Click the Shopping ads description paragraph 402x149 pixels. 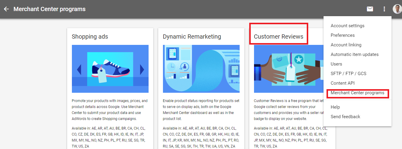(x=110, y=110)
